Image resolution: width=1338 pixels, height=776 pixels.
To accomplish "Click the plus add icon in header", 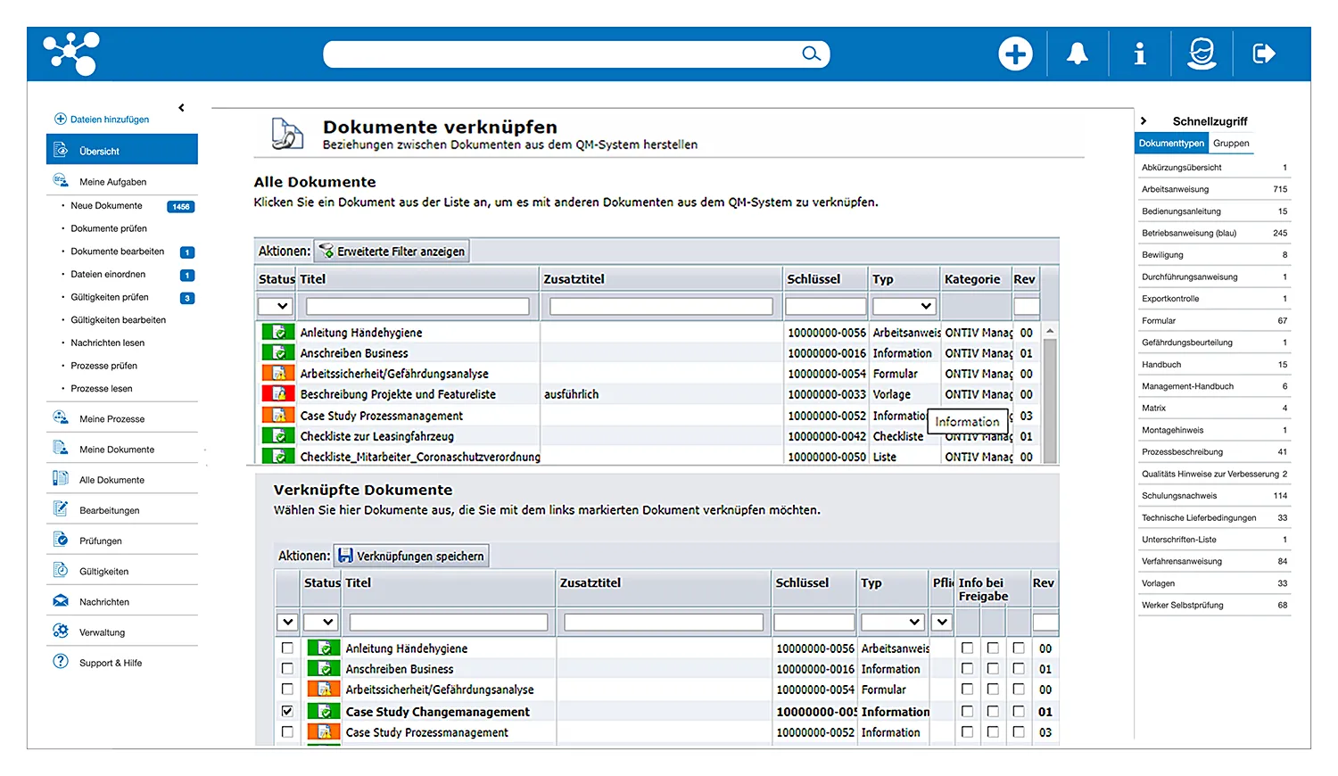I will [x=1015, y=54].
